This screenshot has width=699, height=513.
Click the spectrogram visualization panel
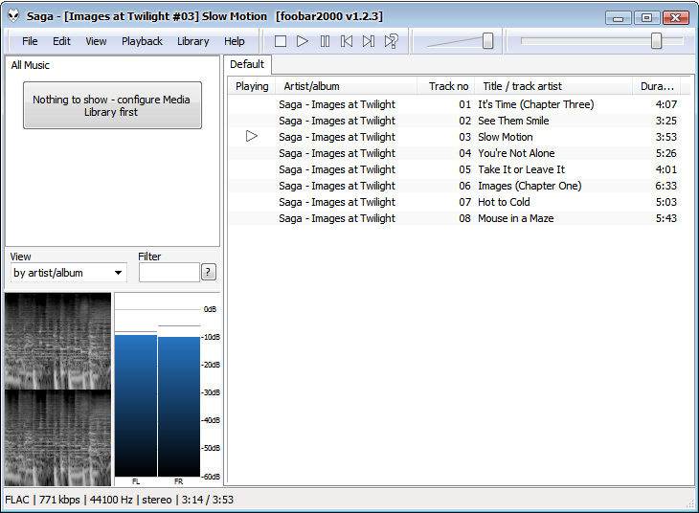(x=58, y=390)
